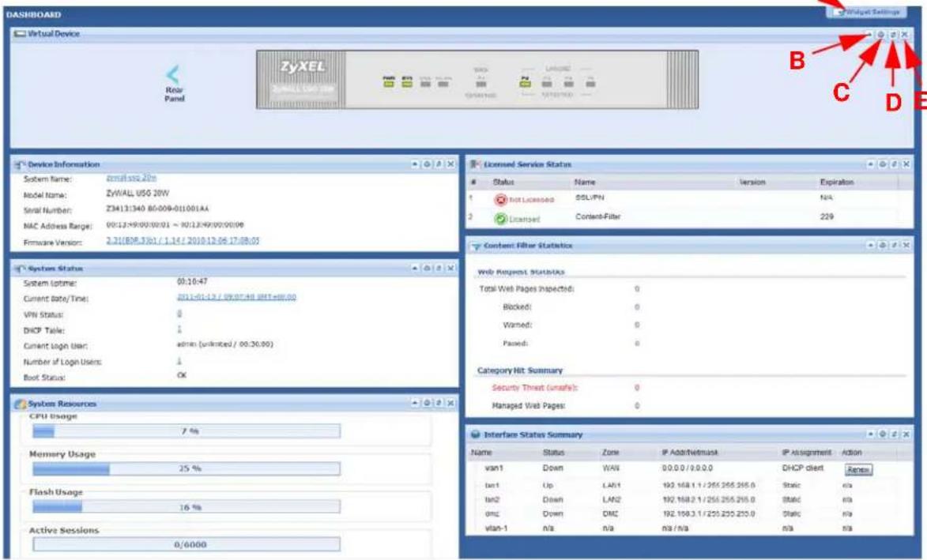Open refresh settings for Virtual Device widget
The height and width of the screenshot is (560, 927).
coord(881,35)
